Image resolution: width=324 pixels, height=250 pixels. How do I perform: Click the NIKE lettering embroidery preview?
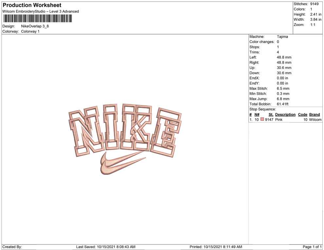point(125,130)
